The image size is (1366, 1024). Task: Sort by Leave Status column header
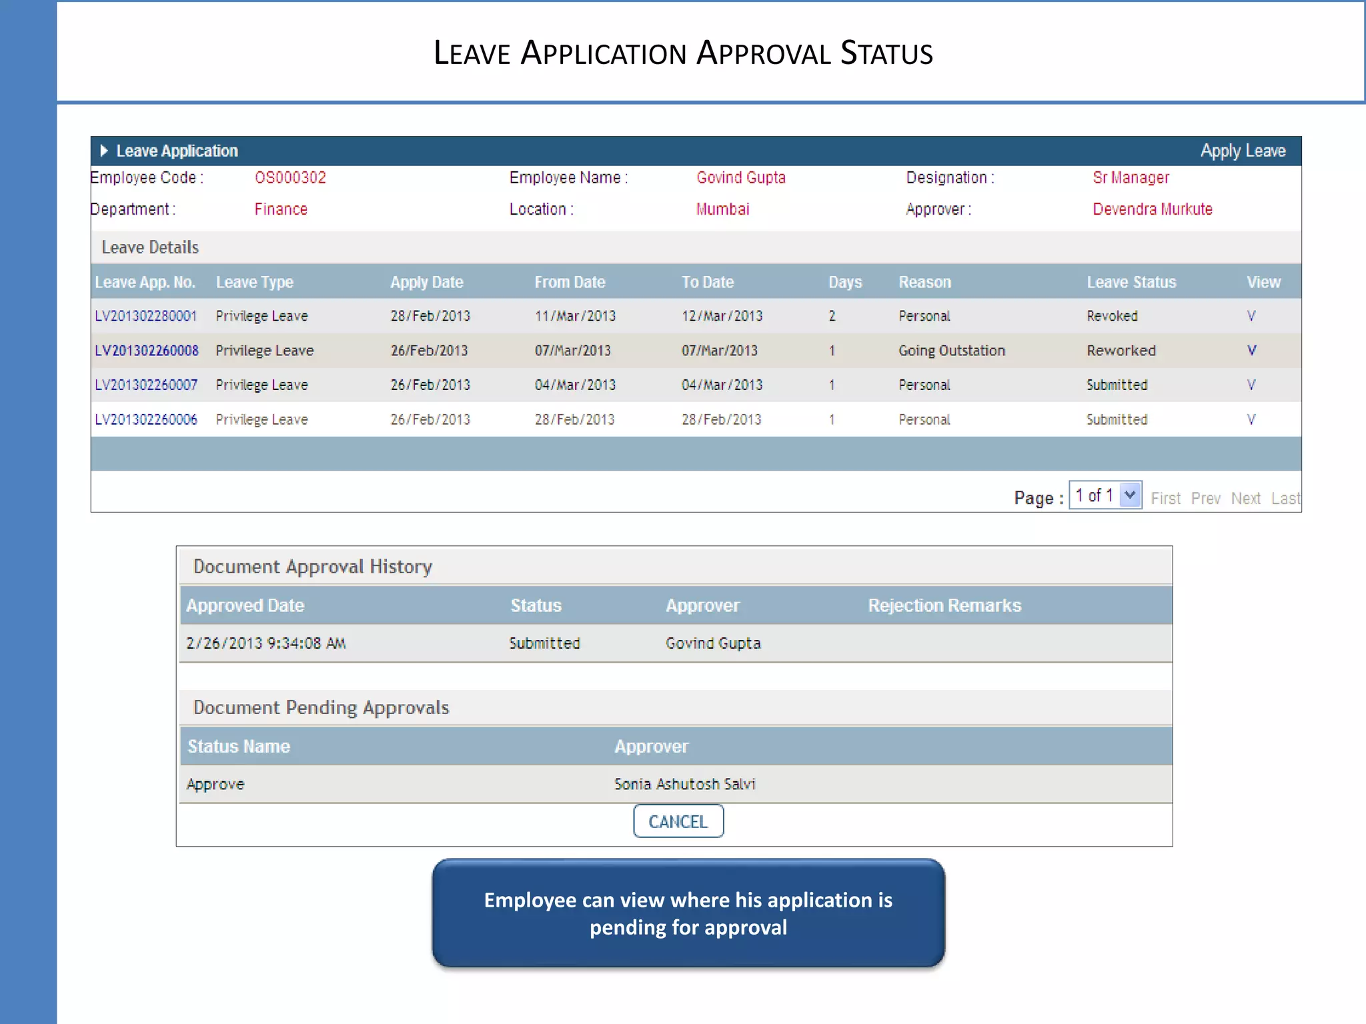click(1131, 282)
